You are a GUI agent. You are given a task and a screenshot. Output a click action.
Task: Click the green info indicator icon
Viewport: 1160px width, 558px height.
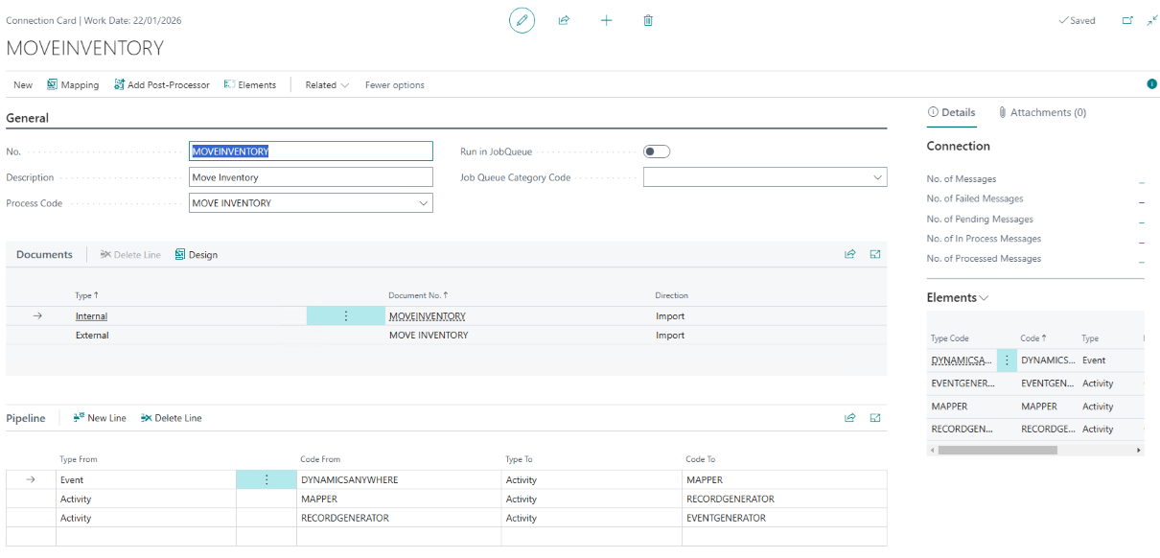click(x=1151, y=84)
